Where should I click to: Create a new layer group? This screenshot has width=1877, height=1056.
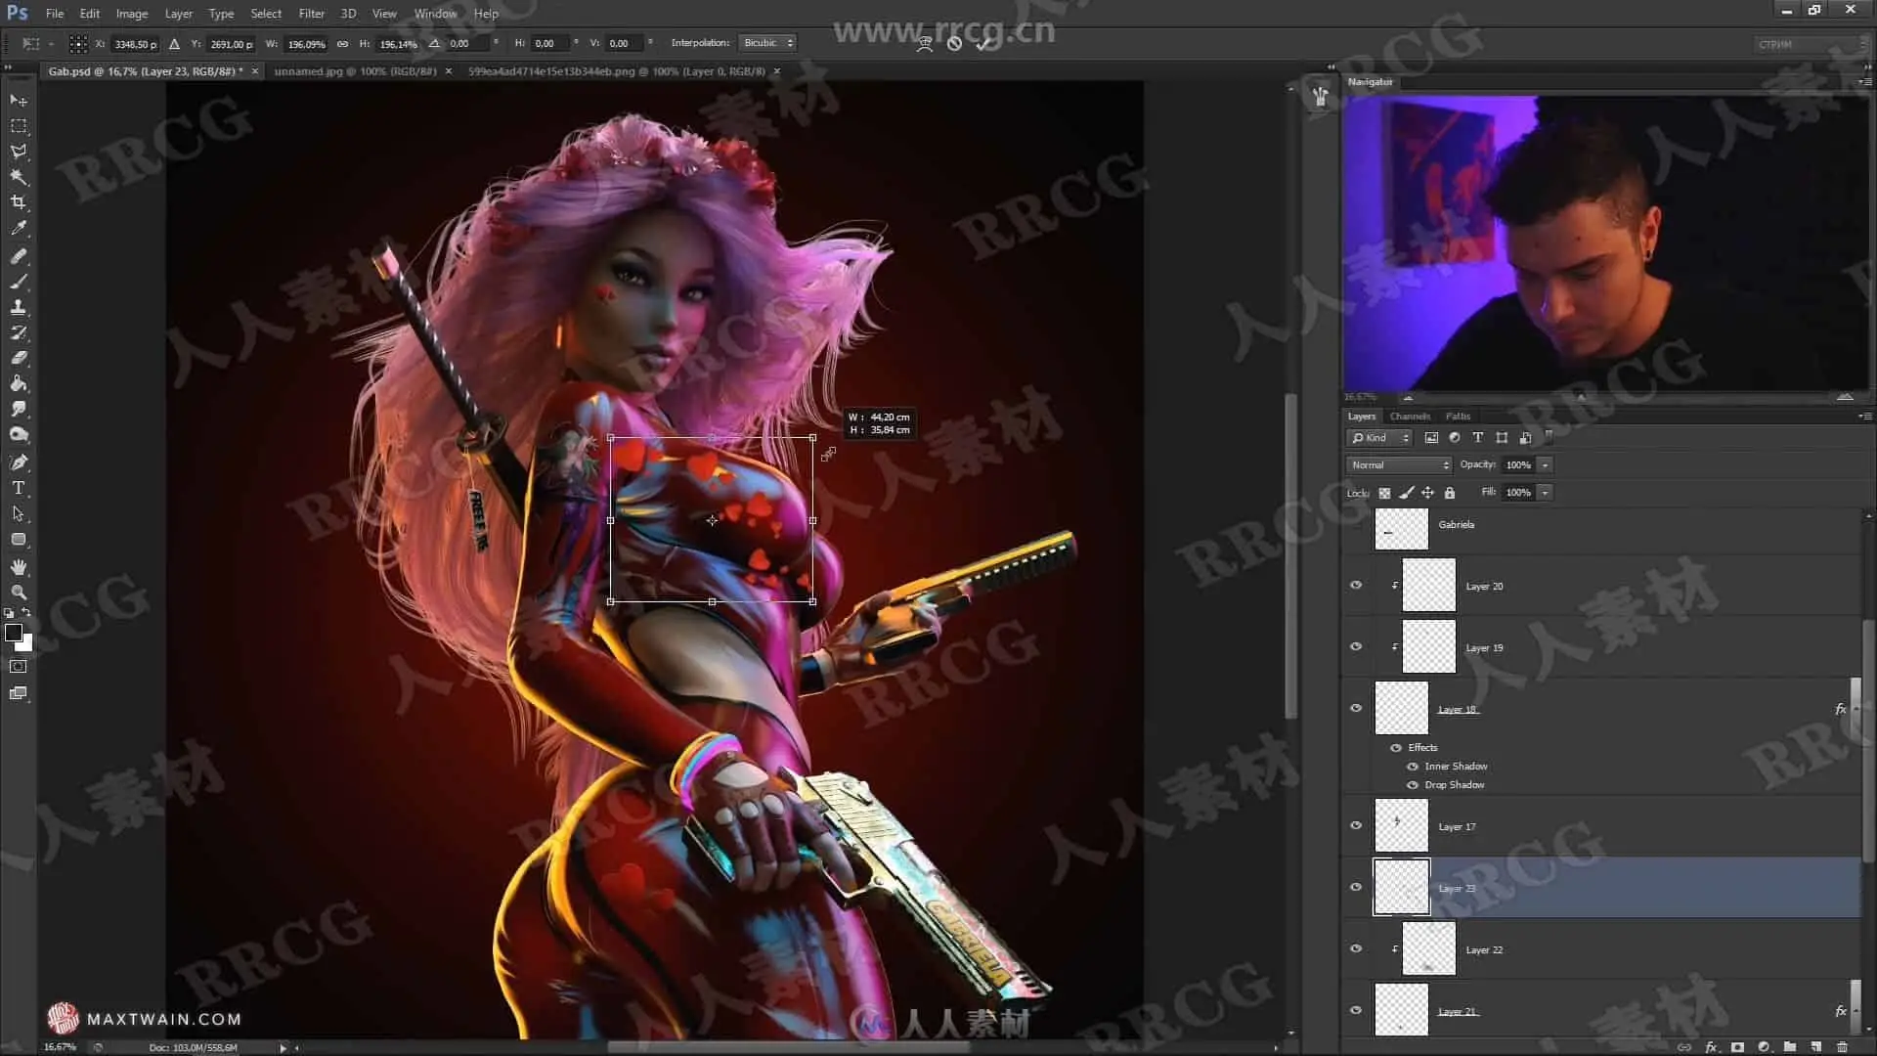click(1789, 1046)
